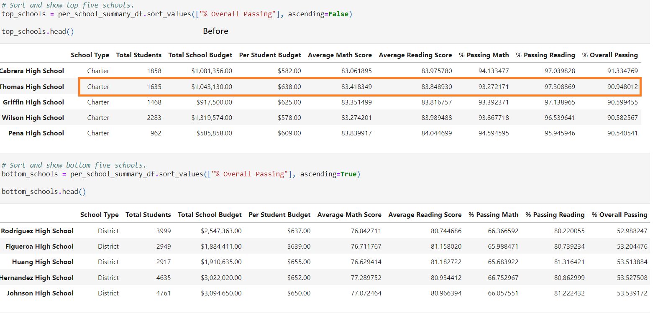Screen dimensions: 663x313
Task: Click the Griffin High School row label
Action: 33,102
